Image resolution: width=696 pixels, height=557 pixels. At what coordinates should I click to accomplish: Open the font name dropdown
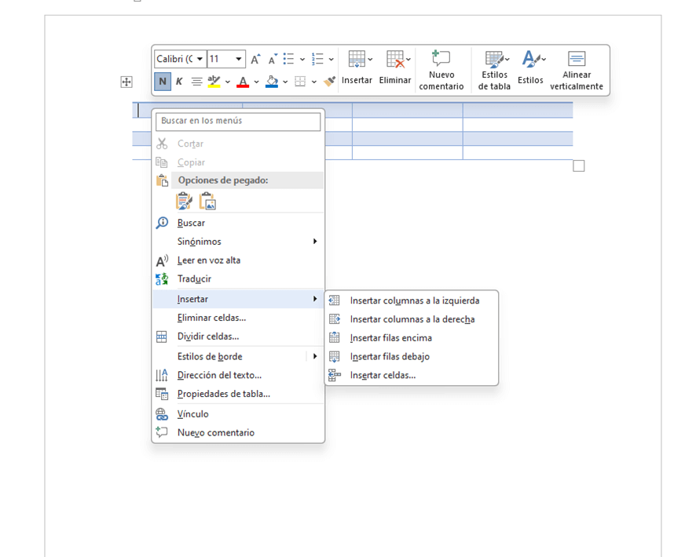pos(200,60)
